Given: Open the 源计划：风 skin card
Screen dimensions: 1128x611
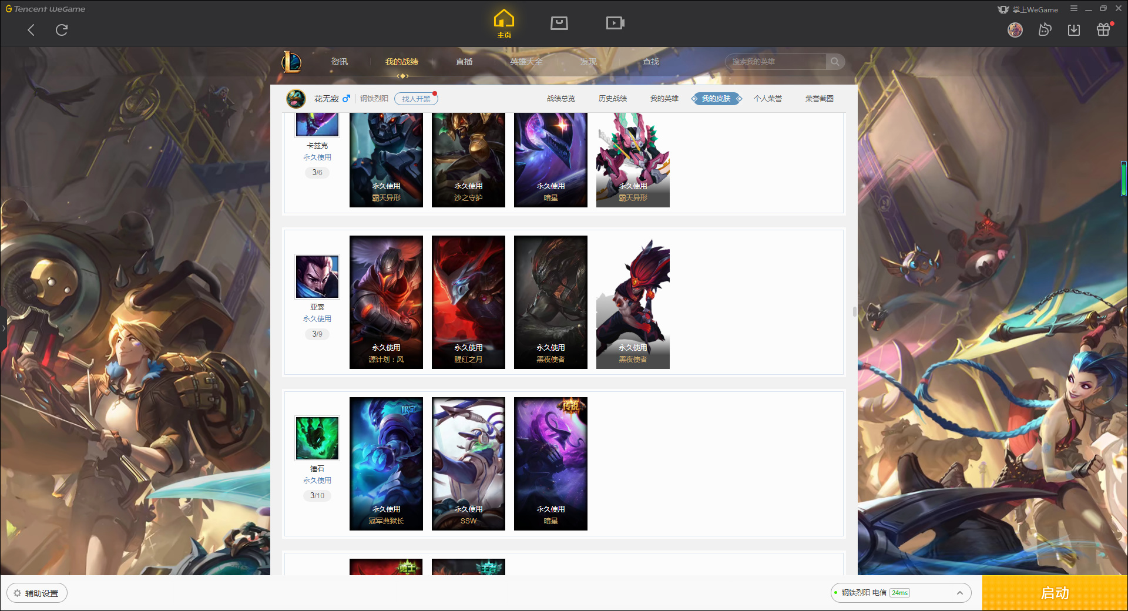Looking at the screenshot, I should click(x=386, y=303).
